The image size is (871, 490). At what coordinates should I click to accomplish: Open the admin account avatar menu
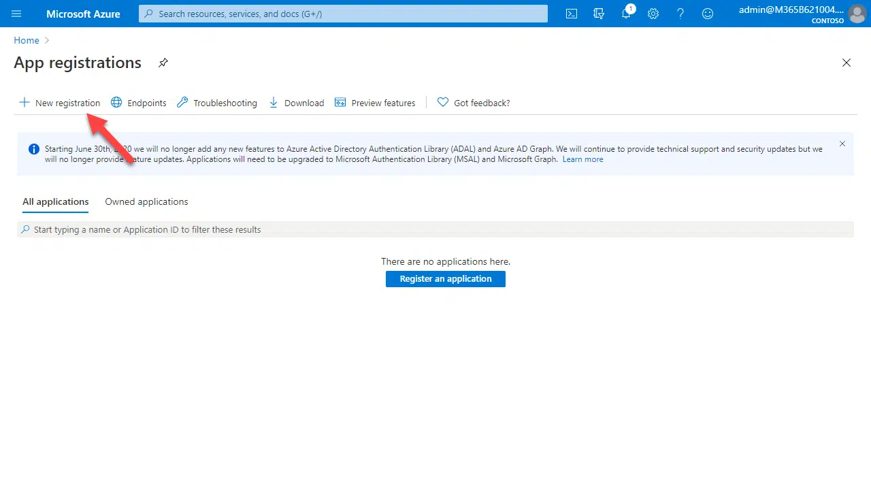857,14
